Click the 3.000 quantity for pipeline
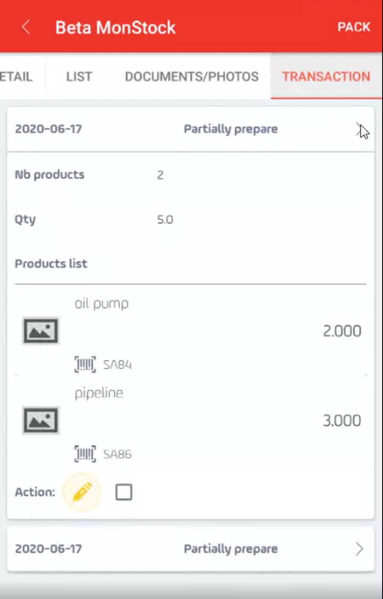Screen dimensions: 383x599 342,421
